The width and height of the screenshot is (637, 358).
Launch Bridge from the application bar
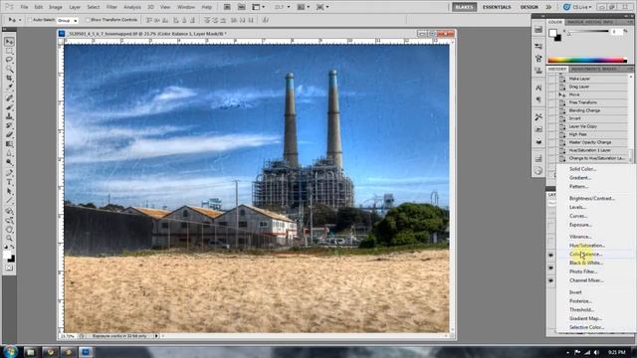click(227, 7)
